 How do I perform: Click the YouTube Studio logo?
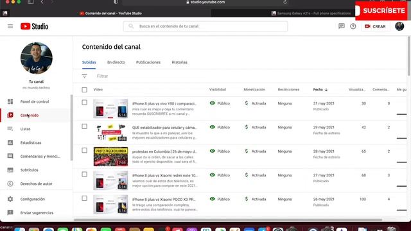(34, 26)
